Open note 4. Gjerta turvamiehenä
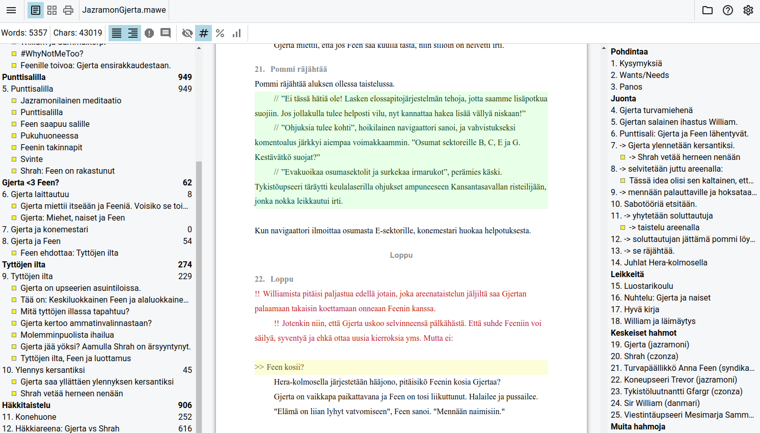Viewport: 760px width, 433px height. pos(652,110)
